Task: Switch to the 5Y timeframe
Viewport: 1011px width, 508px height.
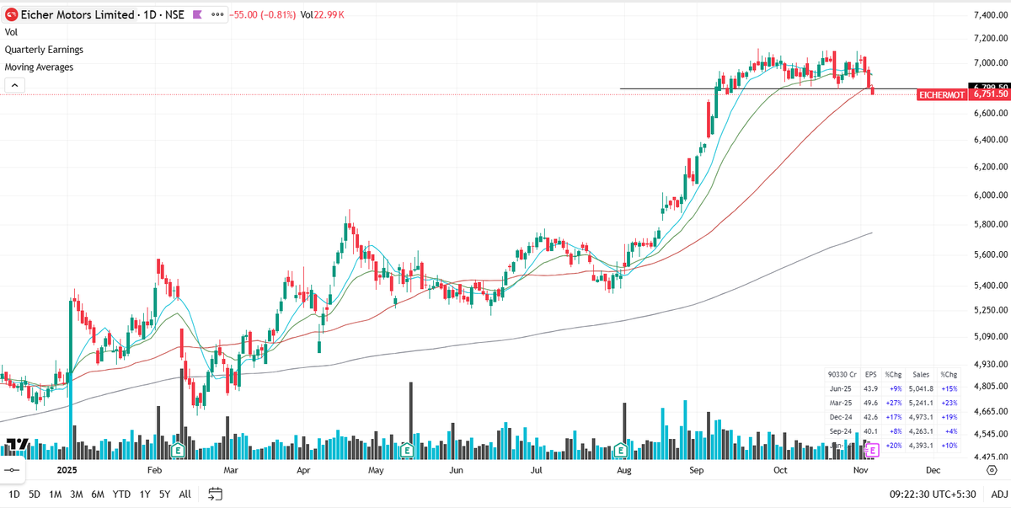Action: click(164, 494)
